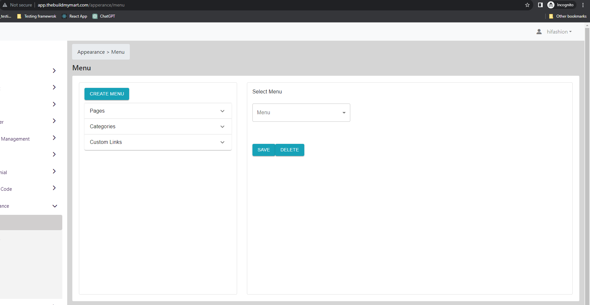590x305 pixels.
Task: Open the React App bookmark
Action: pos(75,16)
